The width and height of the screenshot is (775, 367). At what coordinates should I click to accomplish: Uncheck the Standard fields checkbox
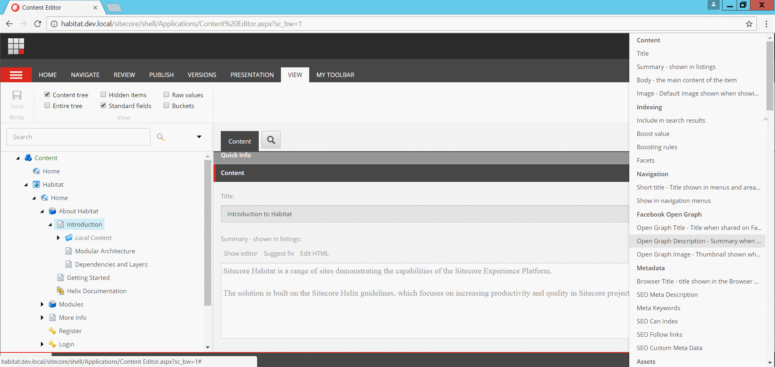point(103,105)
